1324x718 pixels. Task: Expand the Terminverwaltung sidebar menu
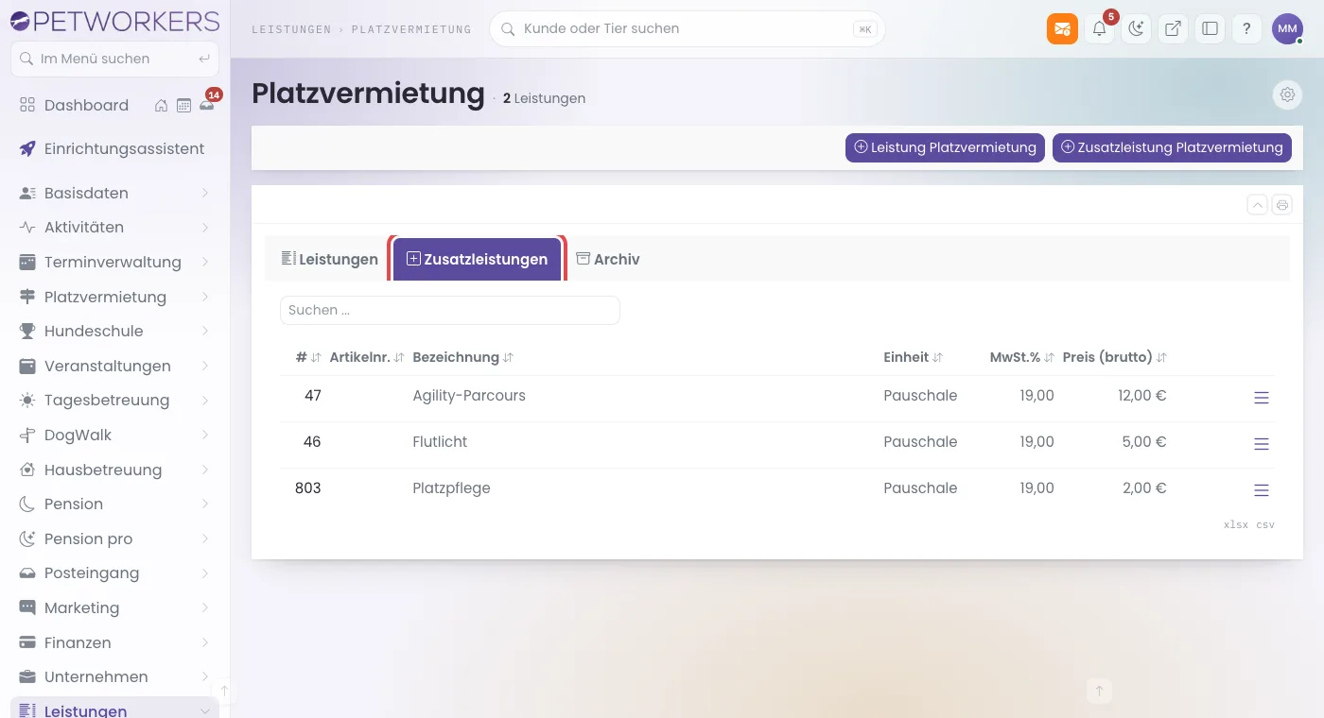(114, 262)
